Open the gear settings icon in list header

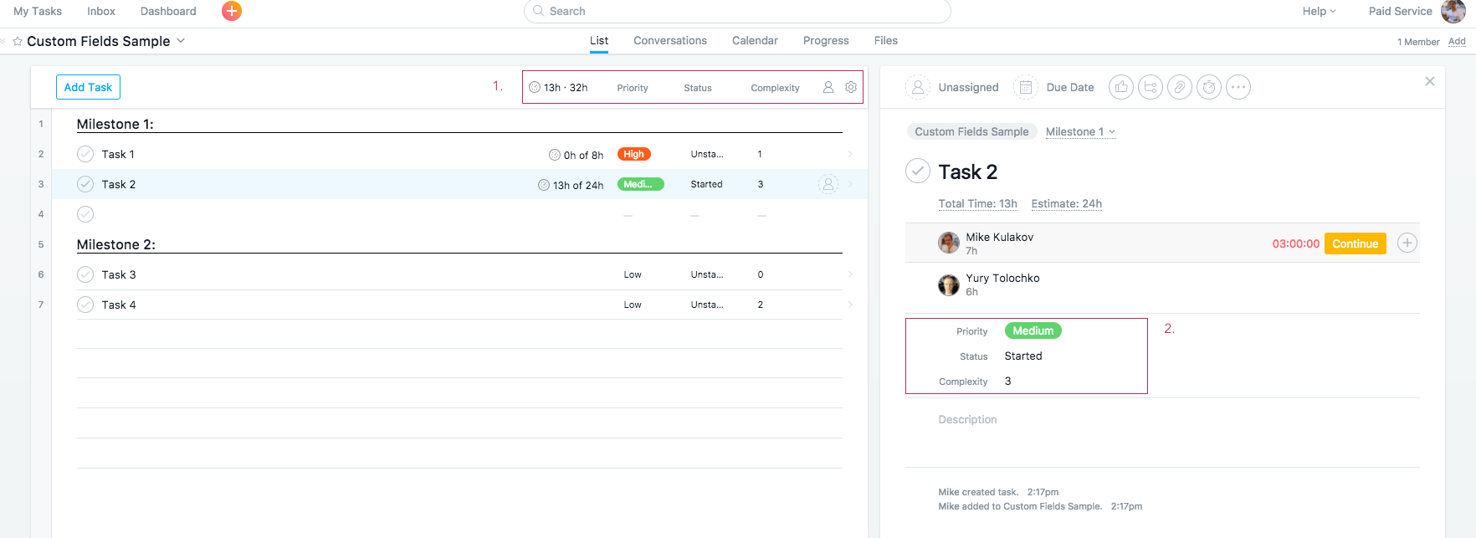pyautogui.click(x=851, y=87)
